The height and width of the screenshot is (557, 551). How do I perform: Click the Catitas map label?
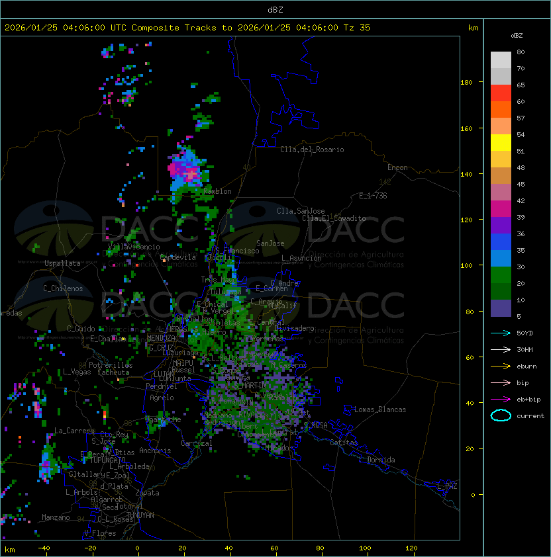tap(344, 443)
